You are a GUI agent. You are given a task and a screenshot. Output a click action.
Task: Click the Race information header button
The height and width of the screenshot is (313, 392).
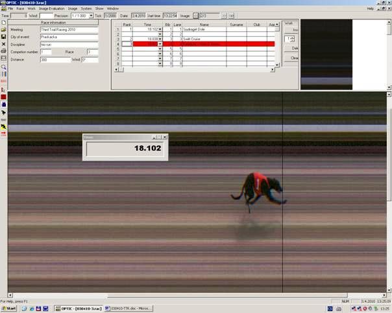(53, 23)
